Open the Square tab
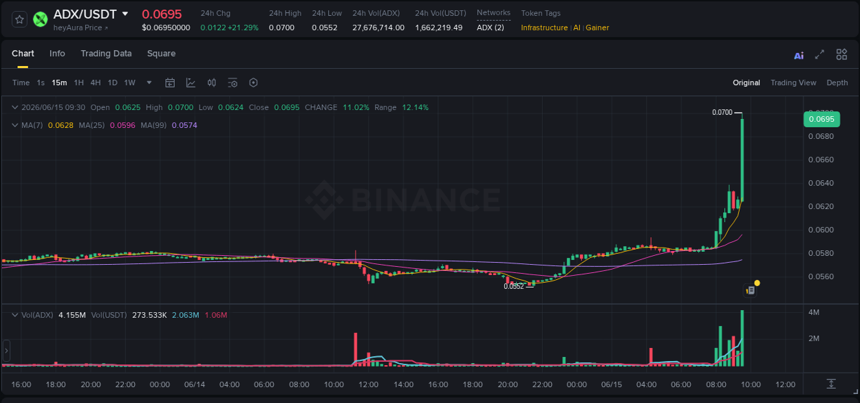 (161, 54)
